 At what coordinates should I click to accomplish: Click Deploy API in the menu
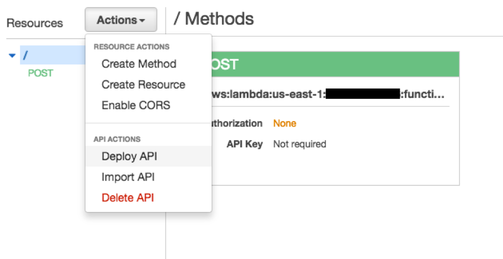click(x=129, y=157)
